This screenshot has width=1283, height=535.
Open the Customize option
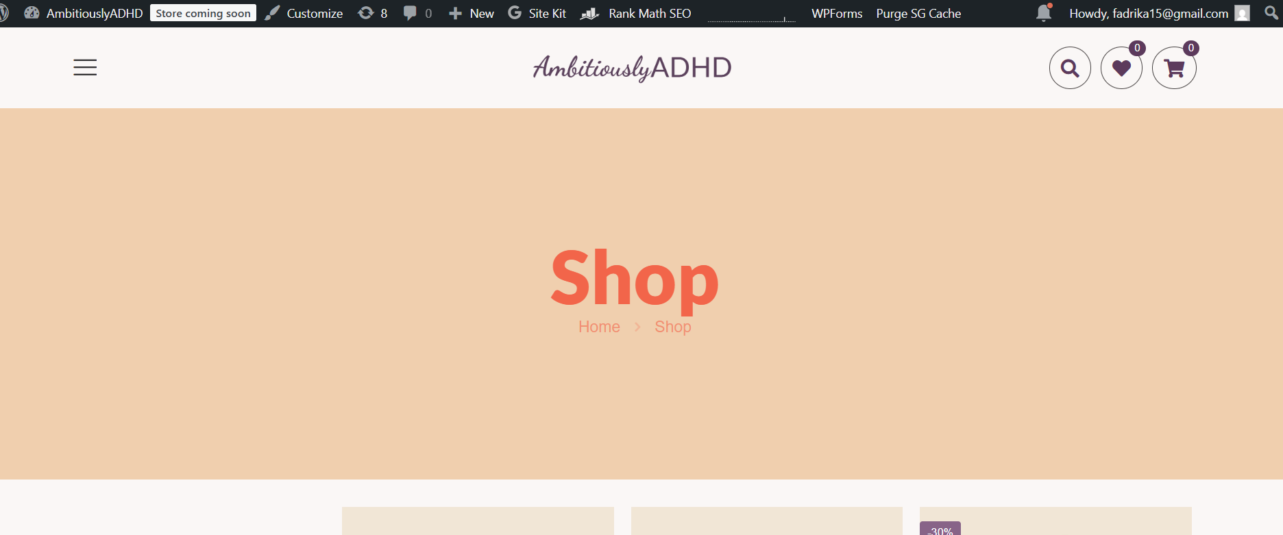(x=304, y=13)
